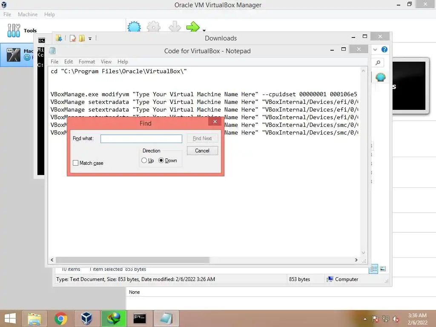This screenshot has height=327, width=436.
Task: Click the Action Center flag icon in tray
Action: click(375, 319)
